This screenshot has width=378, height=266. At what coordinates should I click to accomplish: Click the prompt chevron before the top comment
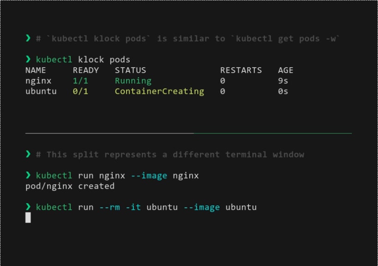click(28, 38)
